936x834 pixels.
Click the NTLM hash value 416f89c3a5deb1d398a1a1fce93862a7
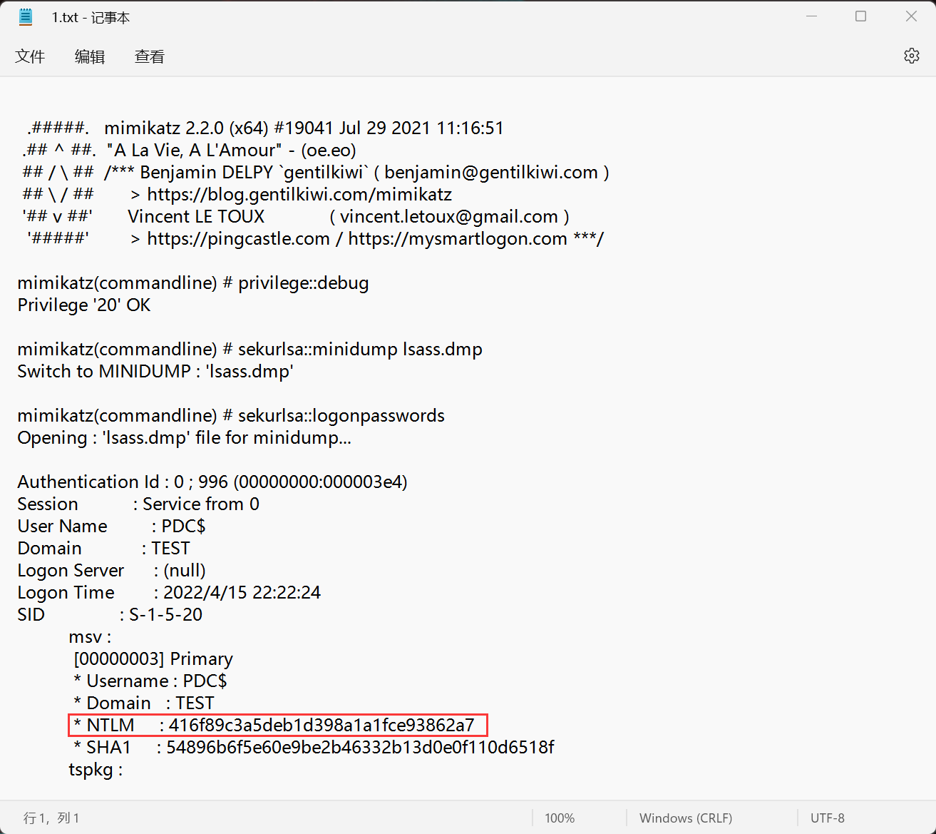[322, 725]
